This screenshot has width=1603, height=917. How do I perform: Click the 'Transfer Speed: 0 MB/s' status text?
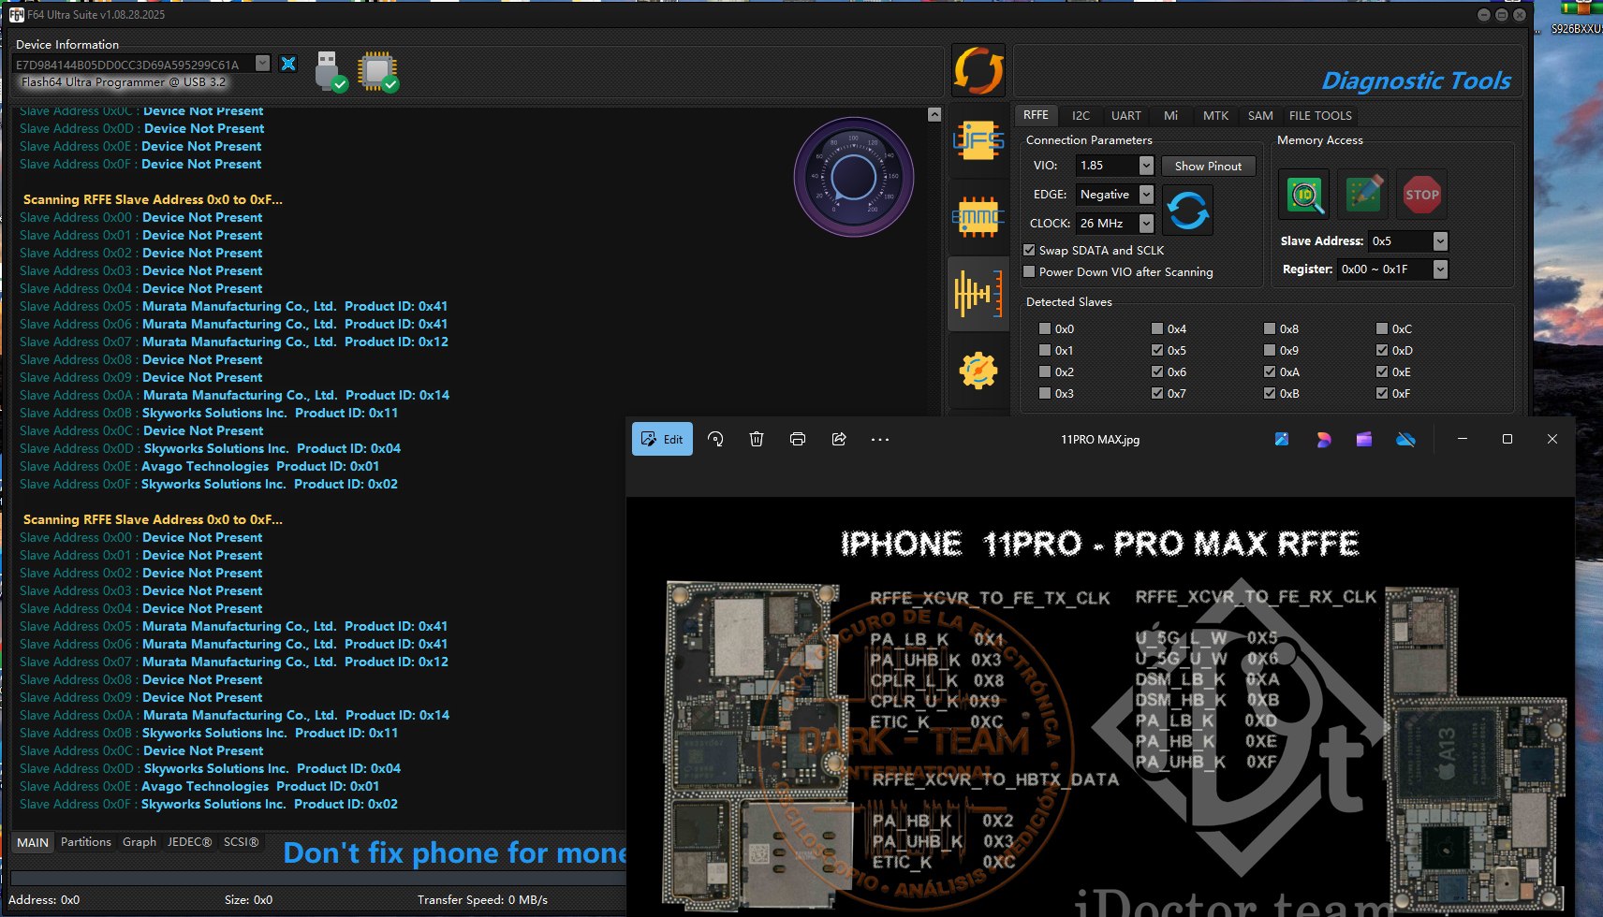(x=482, y=900)
